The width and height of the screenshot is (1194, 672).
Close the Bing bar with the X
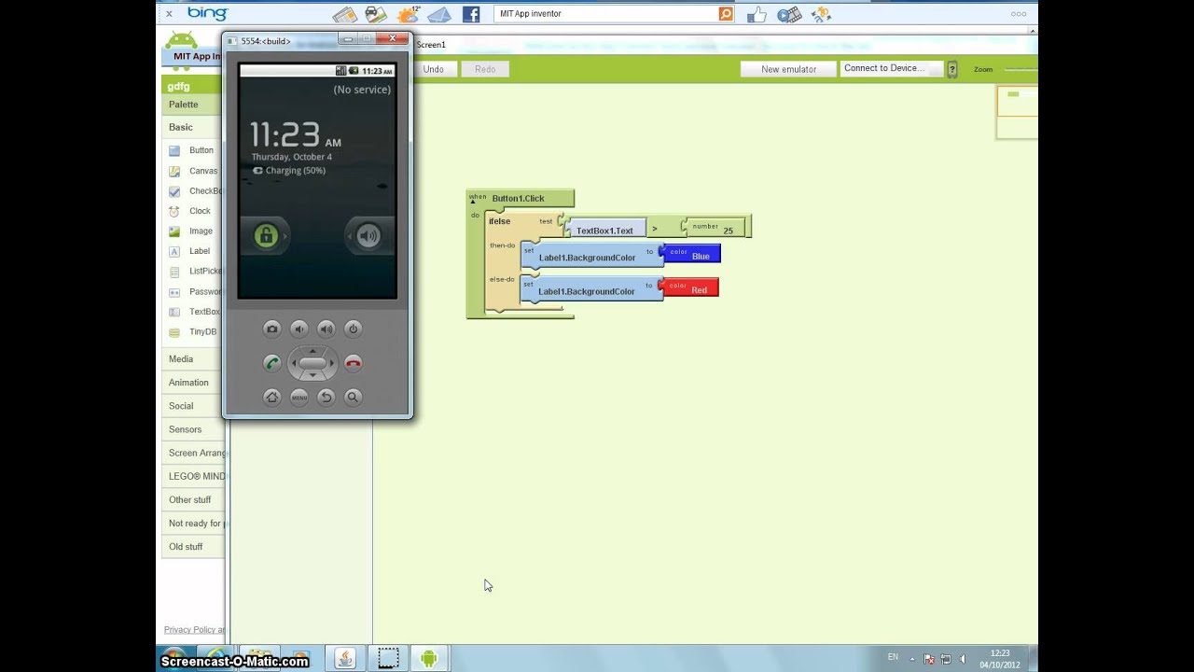coord(169,14)
